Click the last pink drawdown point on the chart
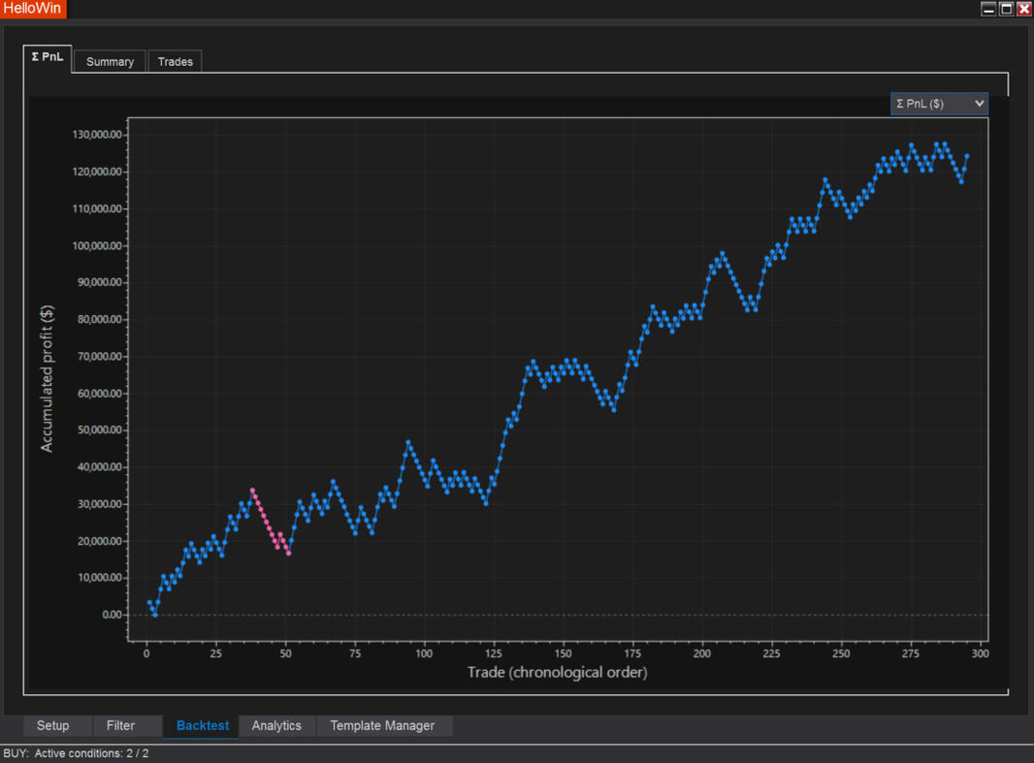 (x=288, y=554)
